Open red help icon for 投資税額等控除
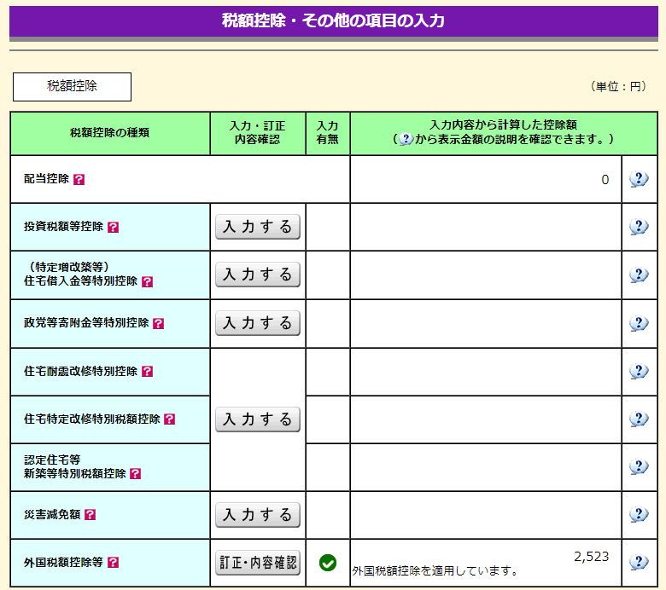This screenshot has width=666, height=590. 114,228
